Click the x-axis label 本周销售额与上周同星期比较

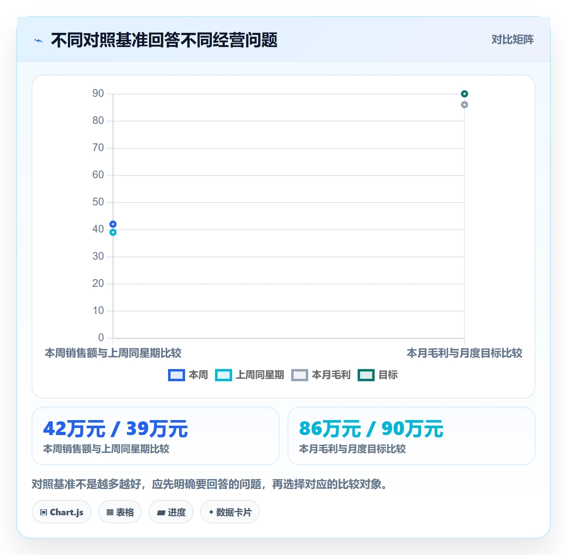tap(113, 353)
